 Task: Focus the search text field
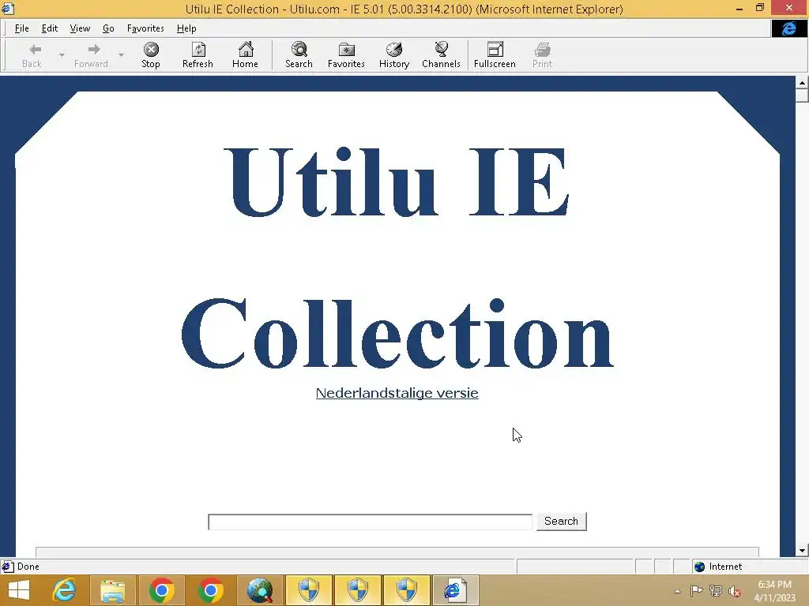click(370, 522)
